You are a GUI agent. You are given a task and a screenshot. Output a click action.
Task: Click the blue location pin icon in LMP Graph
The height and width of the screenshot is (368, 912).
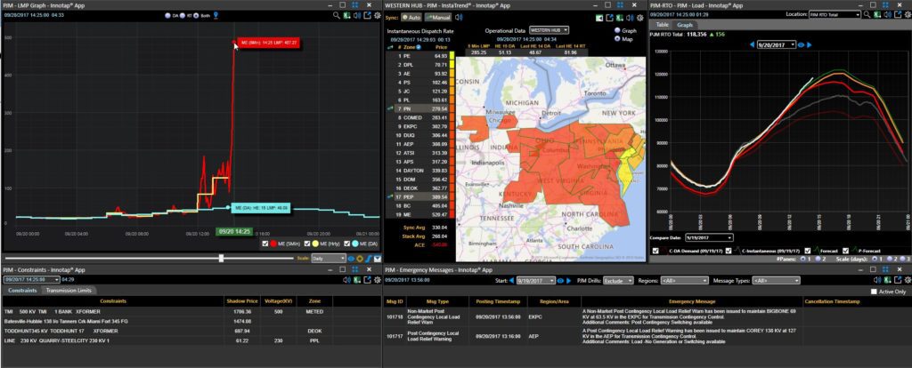coord(216,16)
